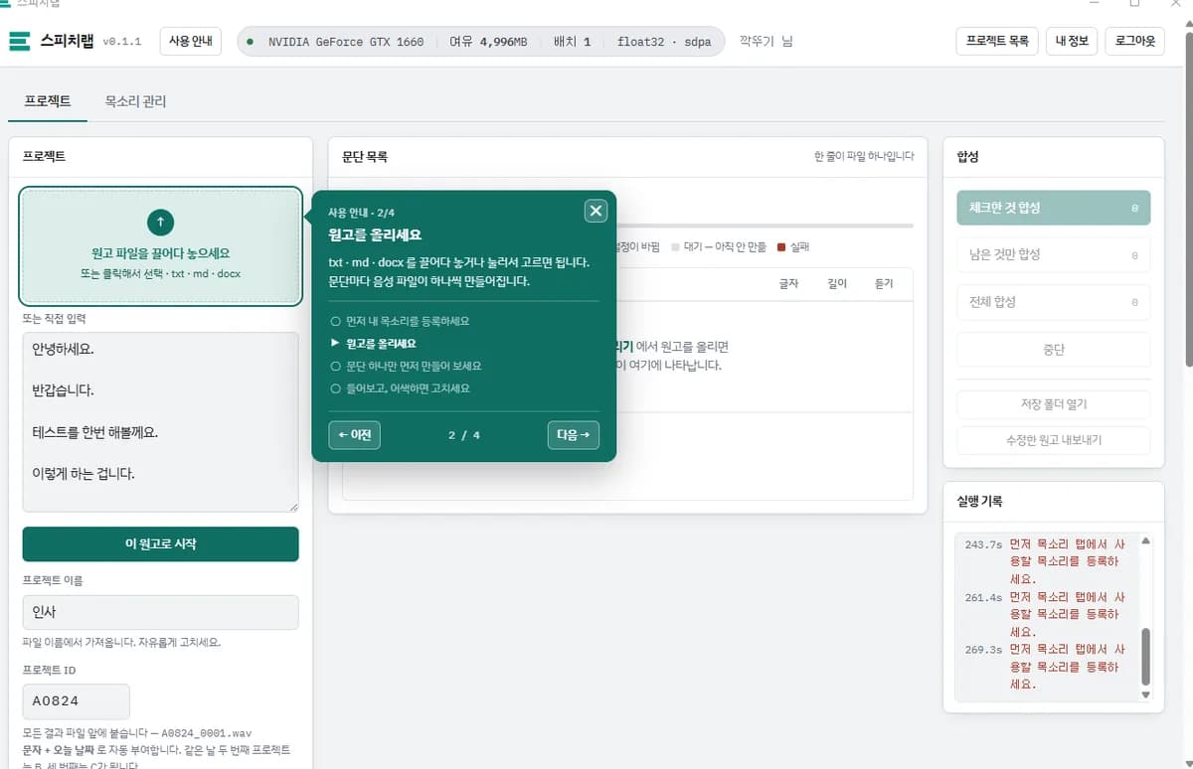Click 체크한 것 합성 button
Screen dimensions: 1193x769
tap(1053, 208)
